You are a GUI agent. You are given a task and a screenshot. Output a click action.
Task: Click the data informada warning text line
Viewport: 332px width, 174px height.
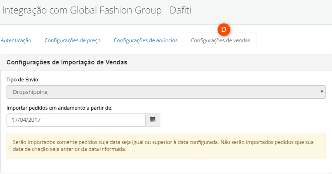[70, 149]
